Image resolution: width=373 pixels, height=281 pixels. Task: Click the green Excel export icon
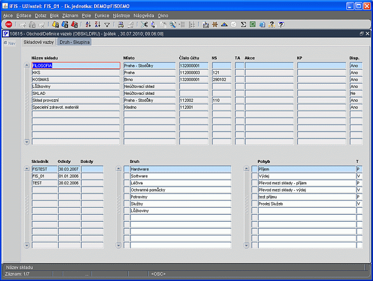pos(252,24)
